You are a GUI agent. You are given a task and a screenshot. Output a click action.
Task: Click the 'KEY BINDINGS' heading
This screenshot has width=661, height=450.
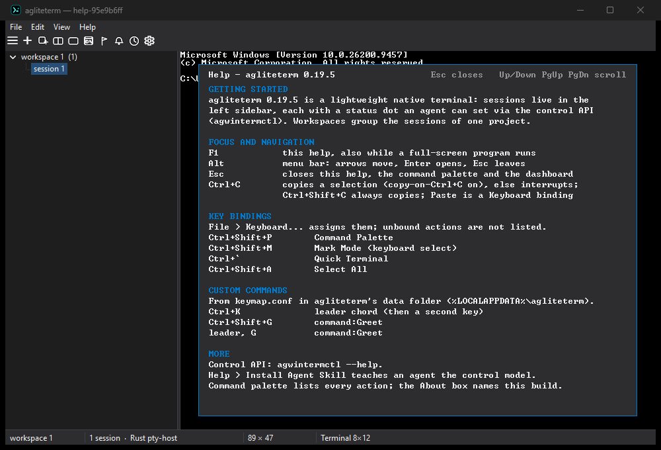(x=240, y=216)
